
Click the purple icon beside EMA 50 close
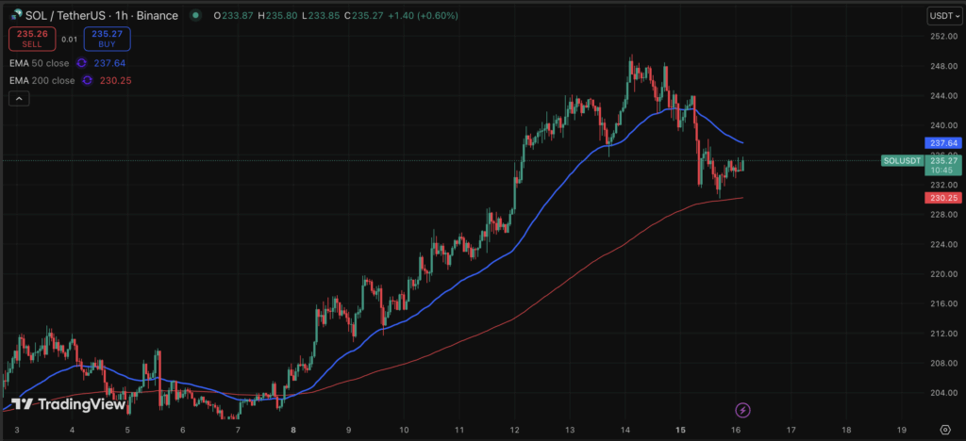click(82, 63)
